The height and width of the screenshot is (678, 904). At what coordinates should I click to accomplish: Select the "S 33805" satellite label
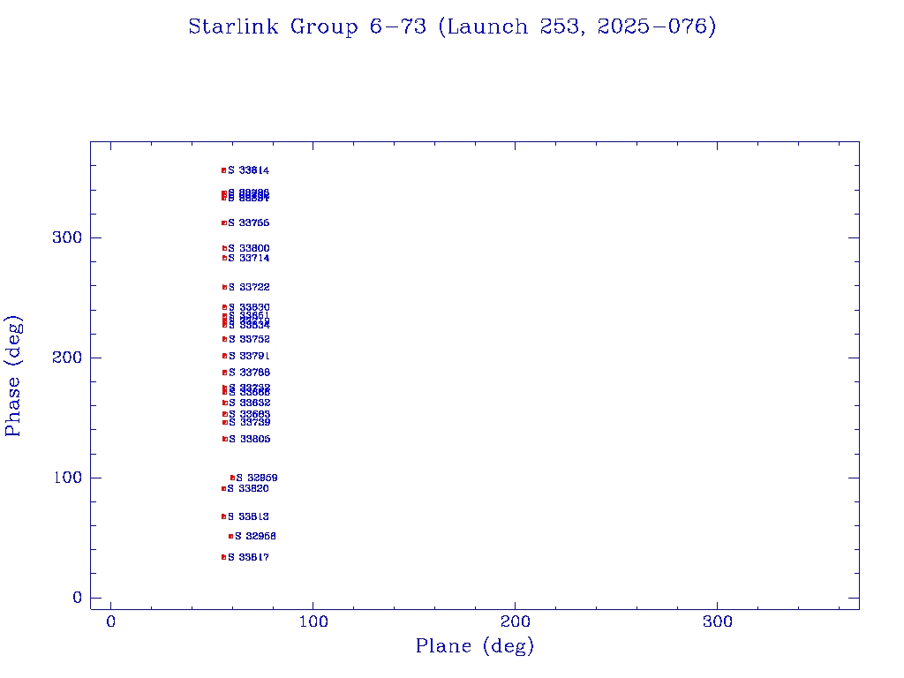[250, 440]
